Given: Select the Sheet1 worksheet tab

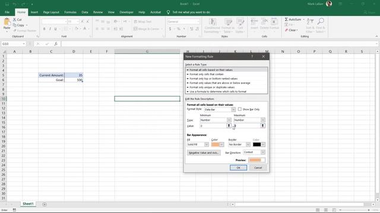Looking at the screenshot, I should 28,204.
